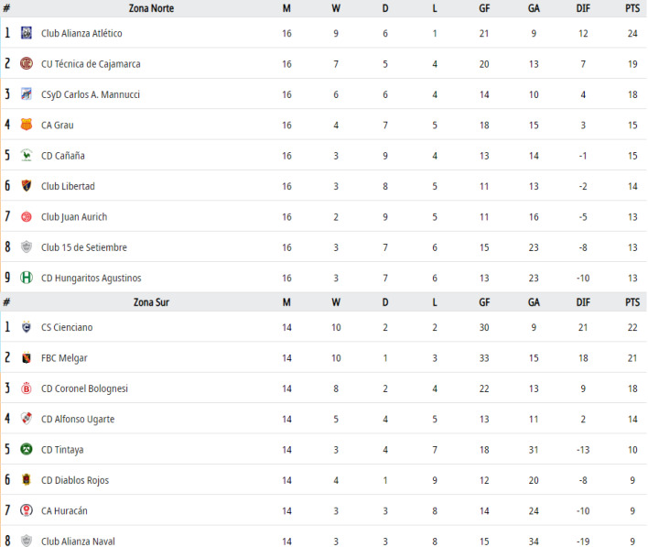Open the CSyD Carlos A. Mannucci team link
648x547 pixels.
click(x=91, y=94)
